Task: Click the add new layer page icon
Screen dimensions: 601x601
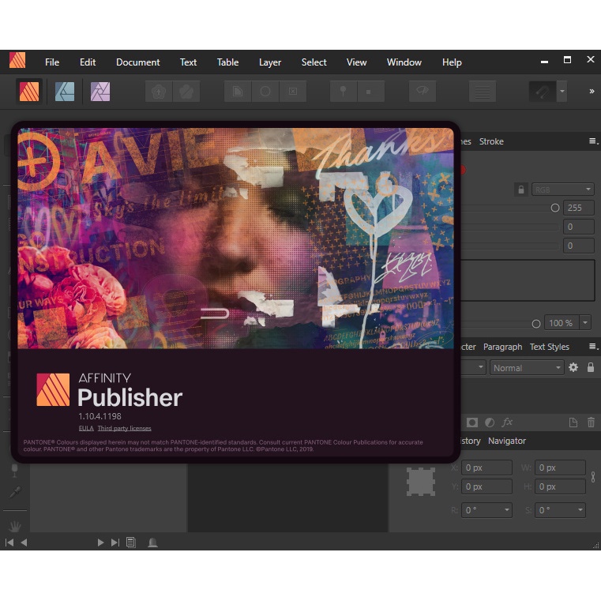Action: [x=573, y=423]
